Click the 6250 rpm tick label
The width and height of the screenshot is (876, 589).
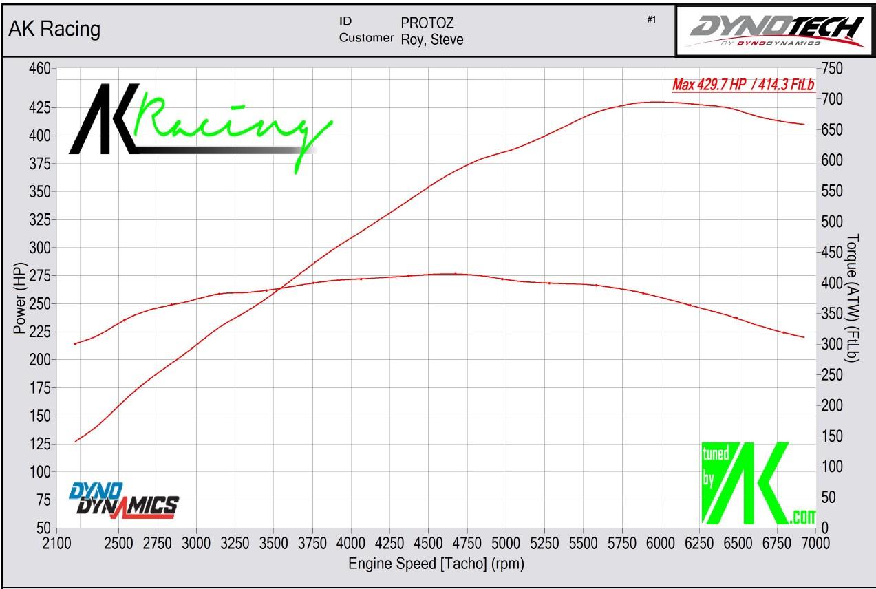699,543
